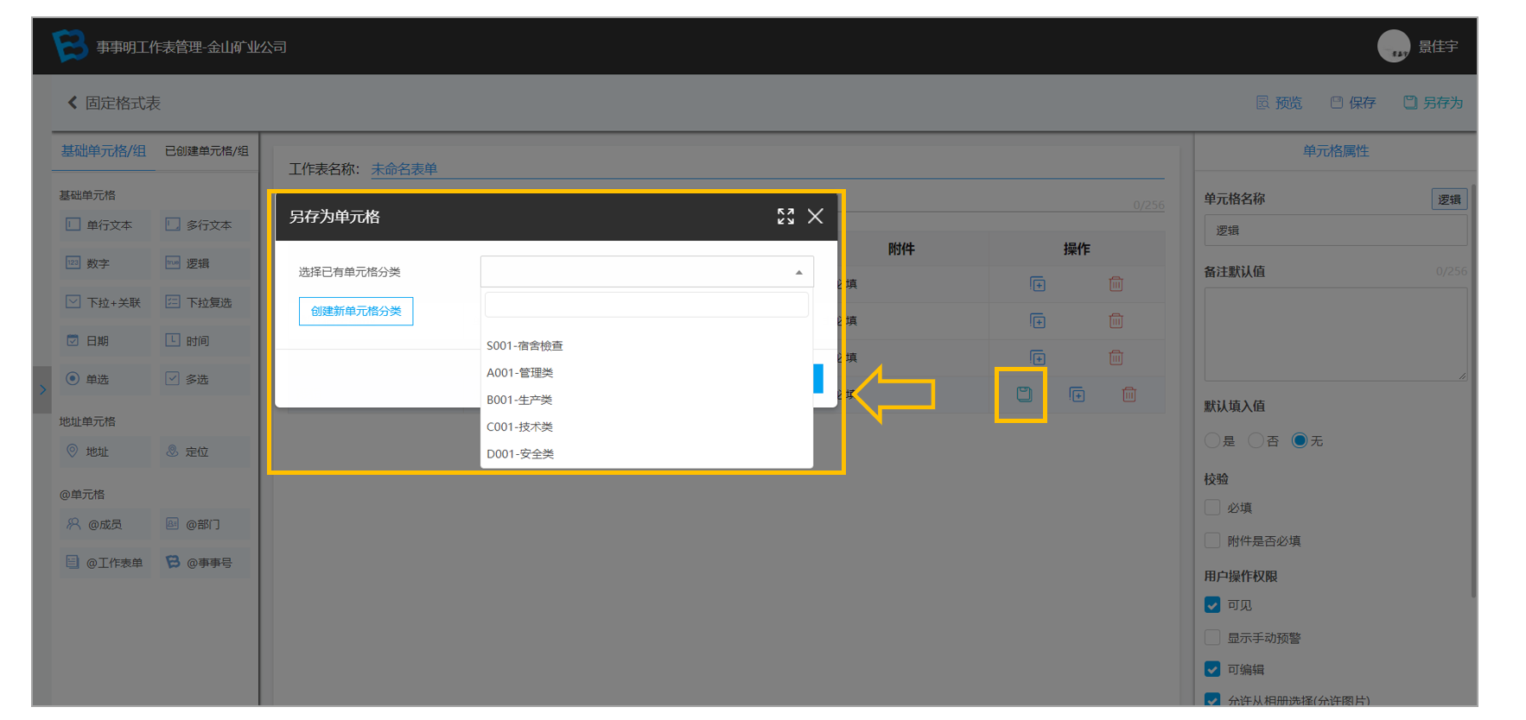The image size is (1526, 720).
Task: Click the red delete icon in second row
Action: click(1116, 321)
